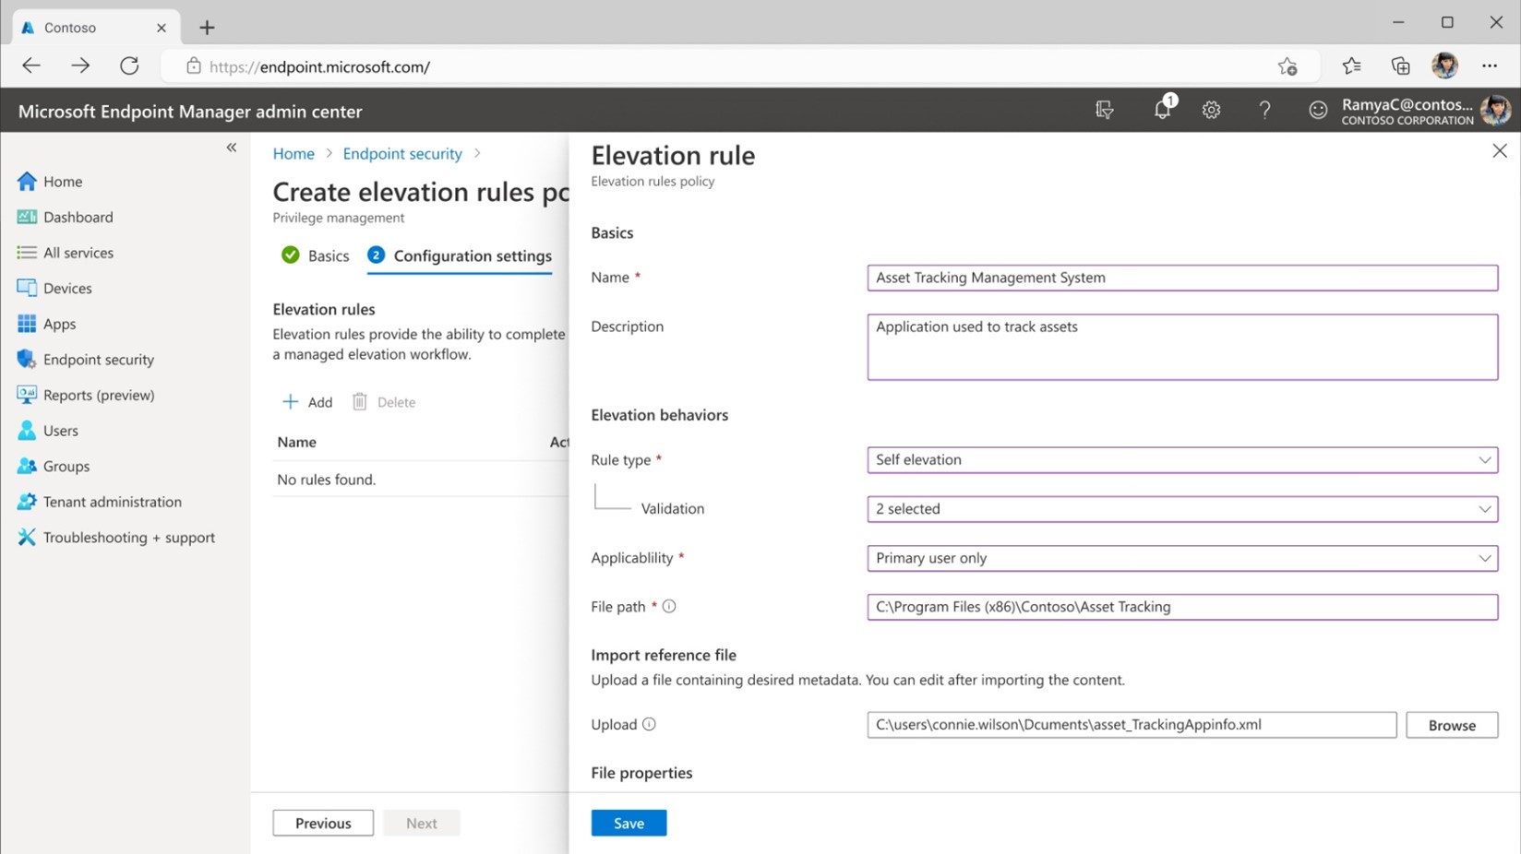Select Apps from the navigation pane
This screenshot has width=1521, height=854.
click(x=59, y=324)
